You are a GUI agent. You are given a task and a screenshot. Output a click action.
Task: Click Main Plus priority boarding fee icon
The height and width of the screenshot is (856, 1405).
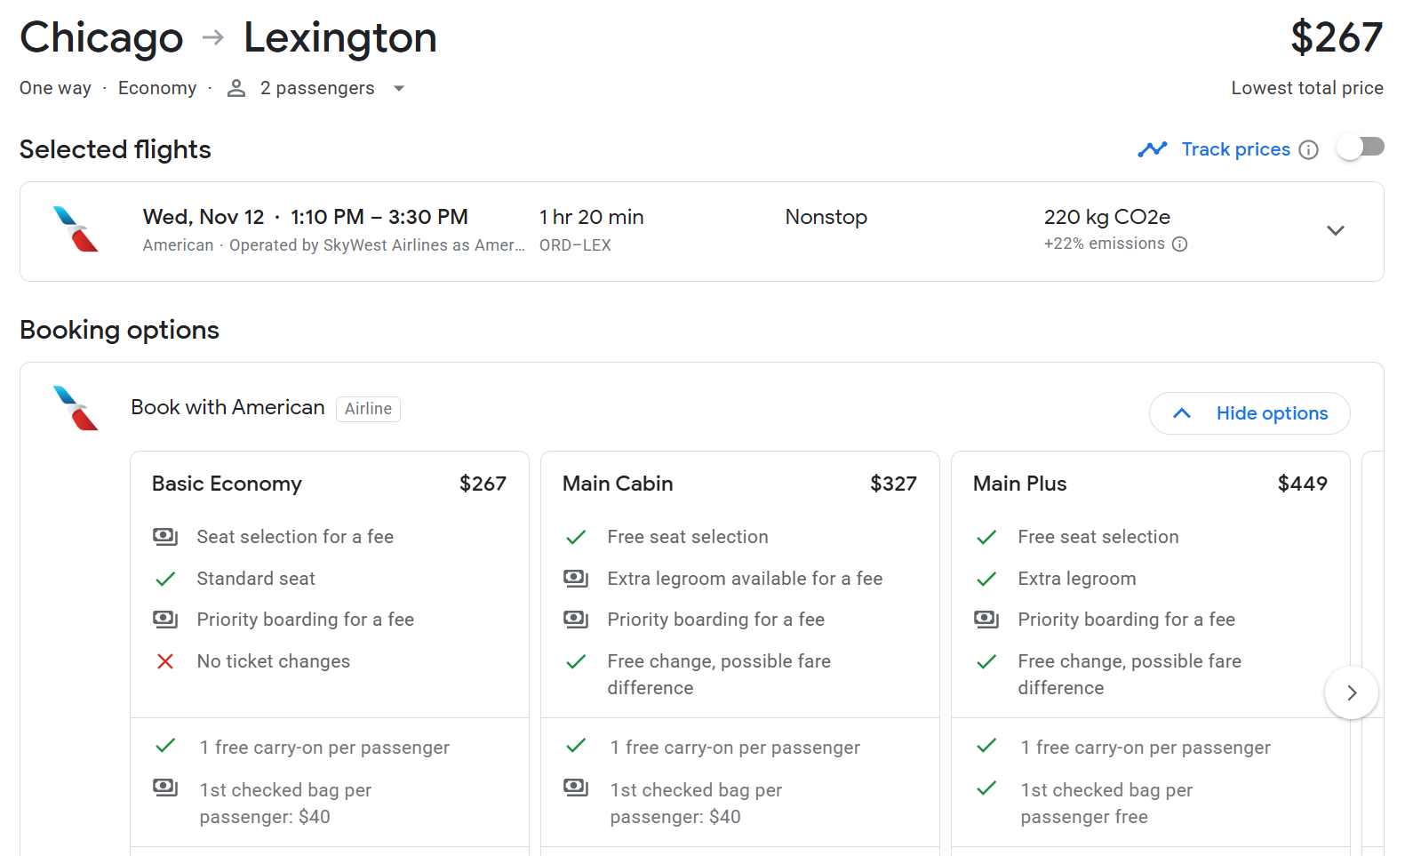(986, 620)
